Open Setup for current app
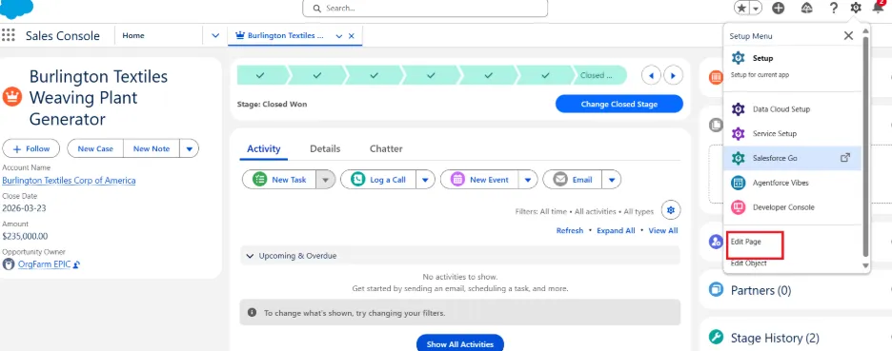Screen dimensions: 892x351 [x=793, y=65]
